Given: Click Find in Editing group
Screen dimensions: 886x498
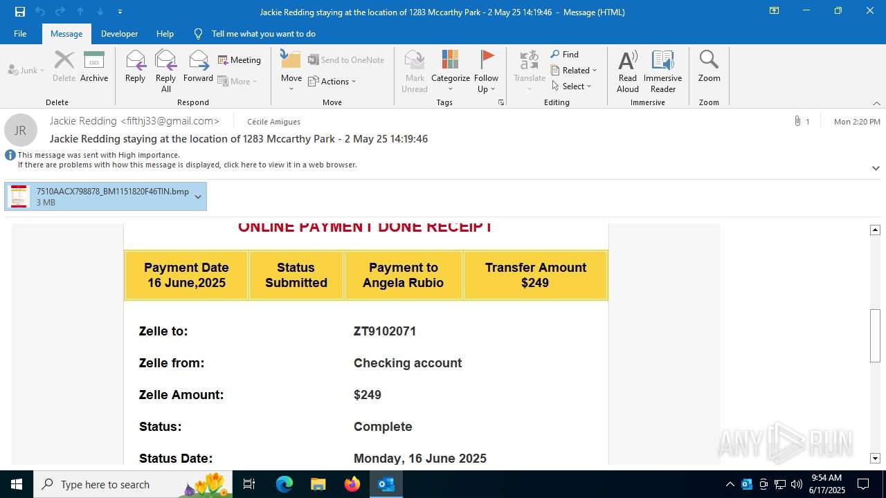Looking at the screenshot, I should point(565,55).
